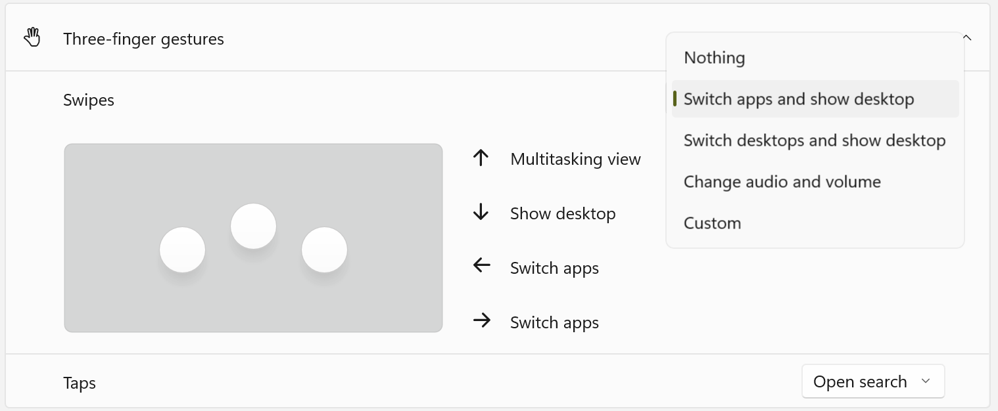Click the Show desktop swipe label

click(563, 213)
